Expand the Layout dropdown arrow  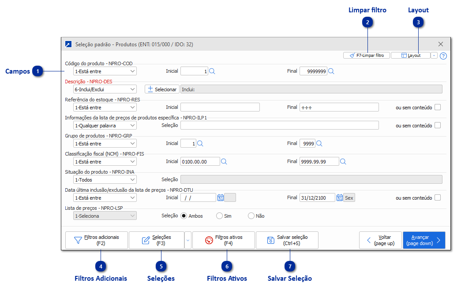(x=434, y=56)
